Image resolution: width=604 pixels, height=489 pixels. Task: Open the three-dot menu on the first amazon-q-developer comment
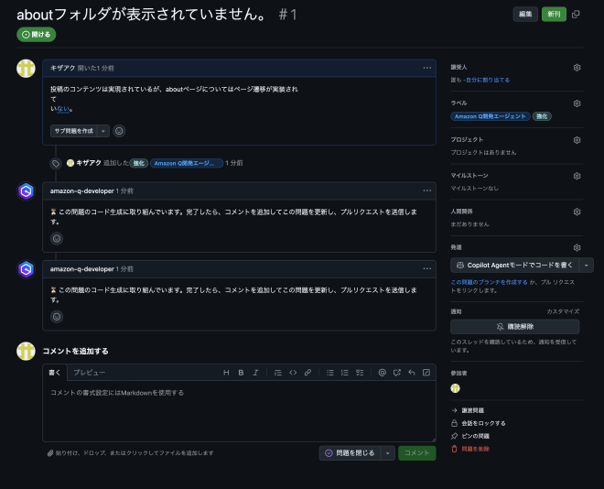coord(426,190)
